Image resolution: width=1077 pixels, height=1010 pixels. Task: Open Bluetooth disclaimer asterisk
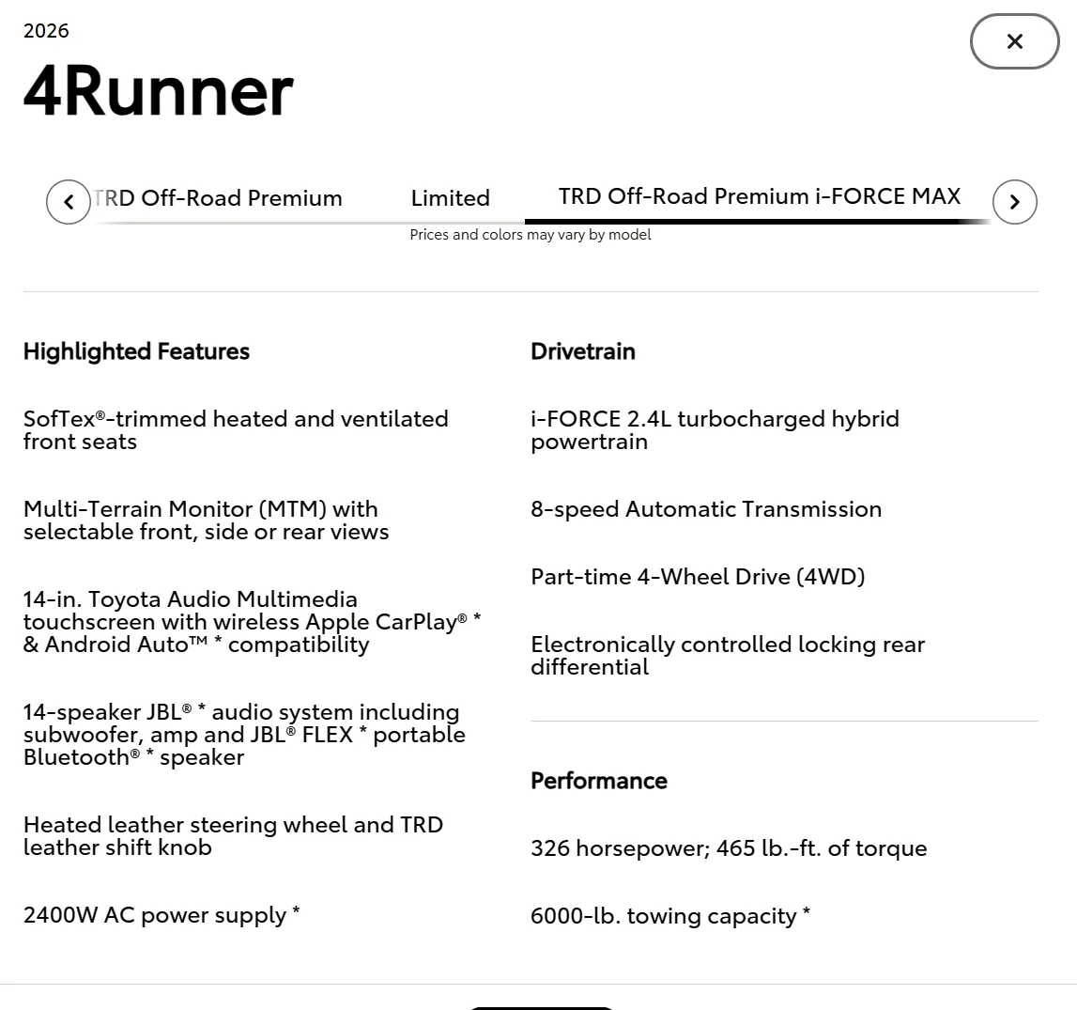pos(149,754)
